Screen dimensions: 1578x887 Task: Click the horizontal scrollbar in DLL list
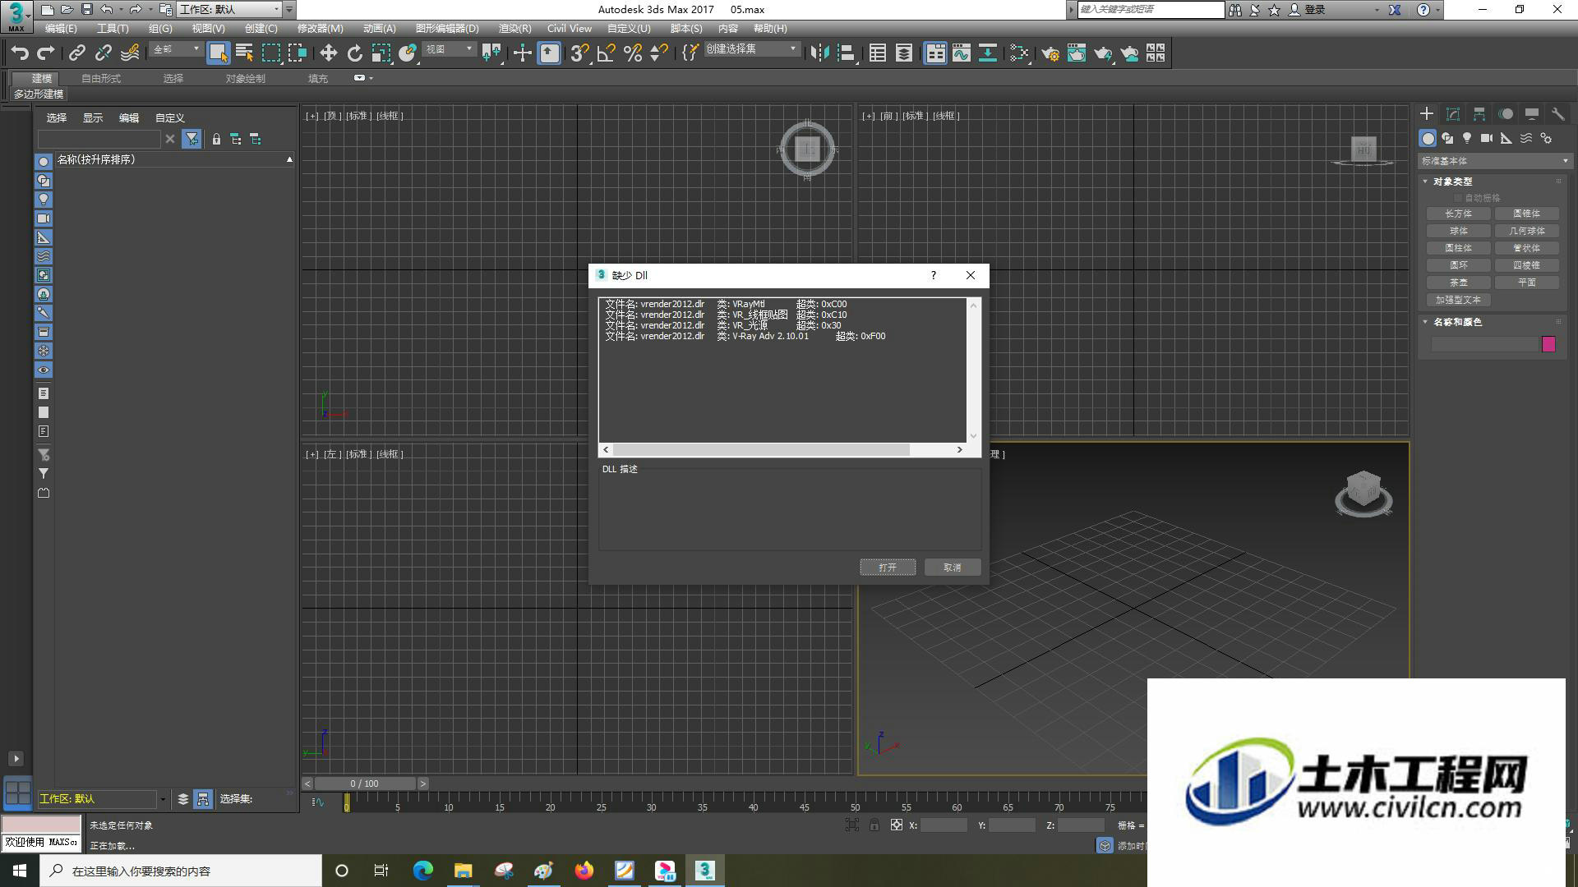point(761,449)
